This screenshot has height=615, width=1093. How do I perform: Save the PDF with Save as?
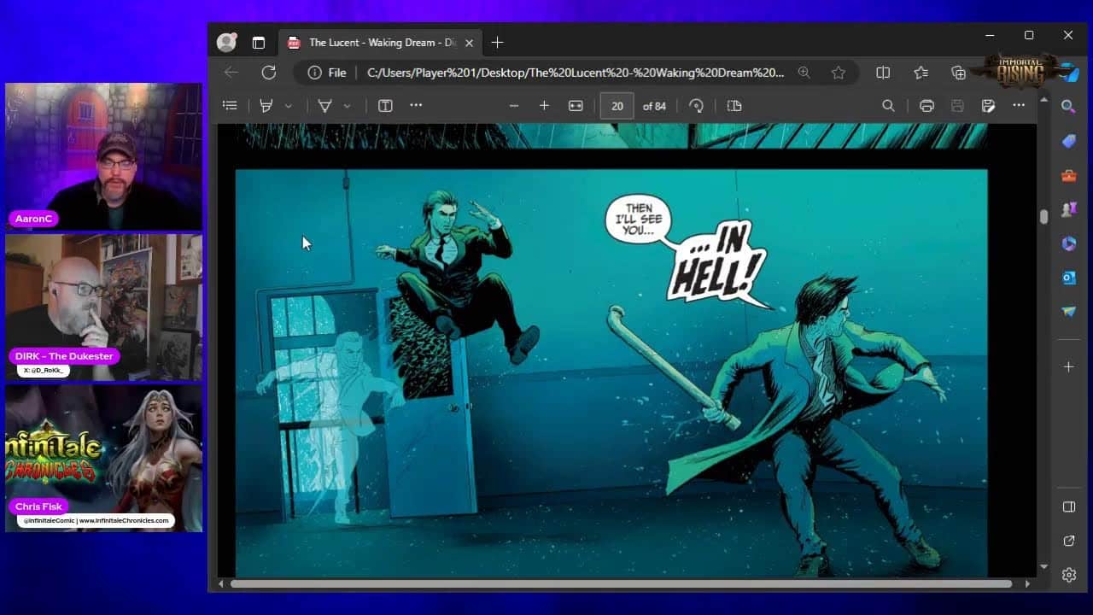[x=988, y=105]
